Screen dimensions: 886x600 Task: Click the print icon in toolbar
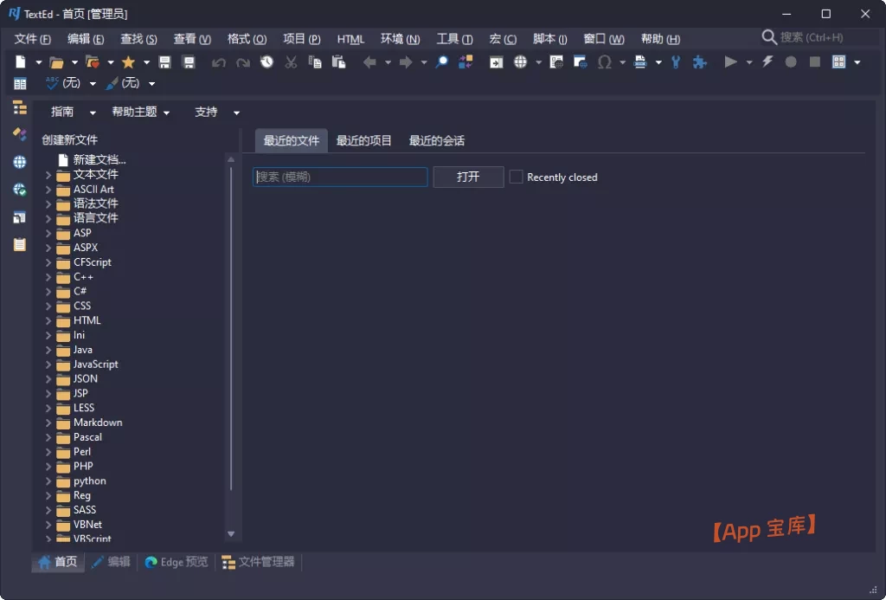pos(640,62)
